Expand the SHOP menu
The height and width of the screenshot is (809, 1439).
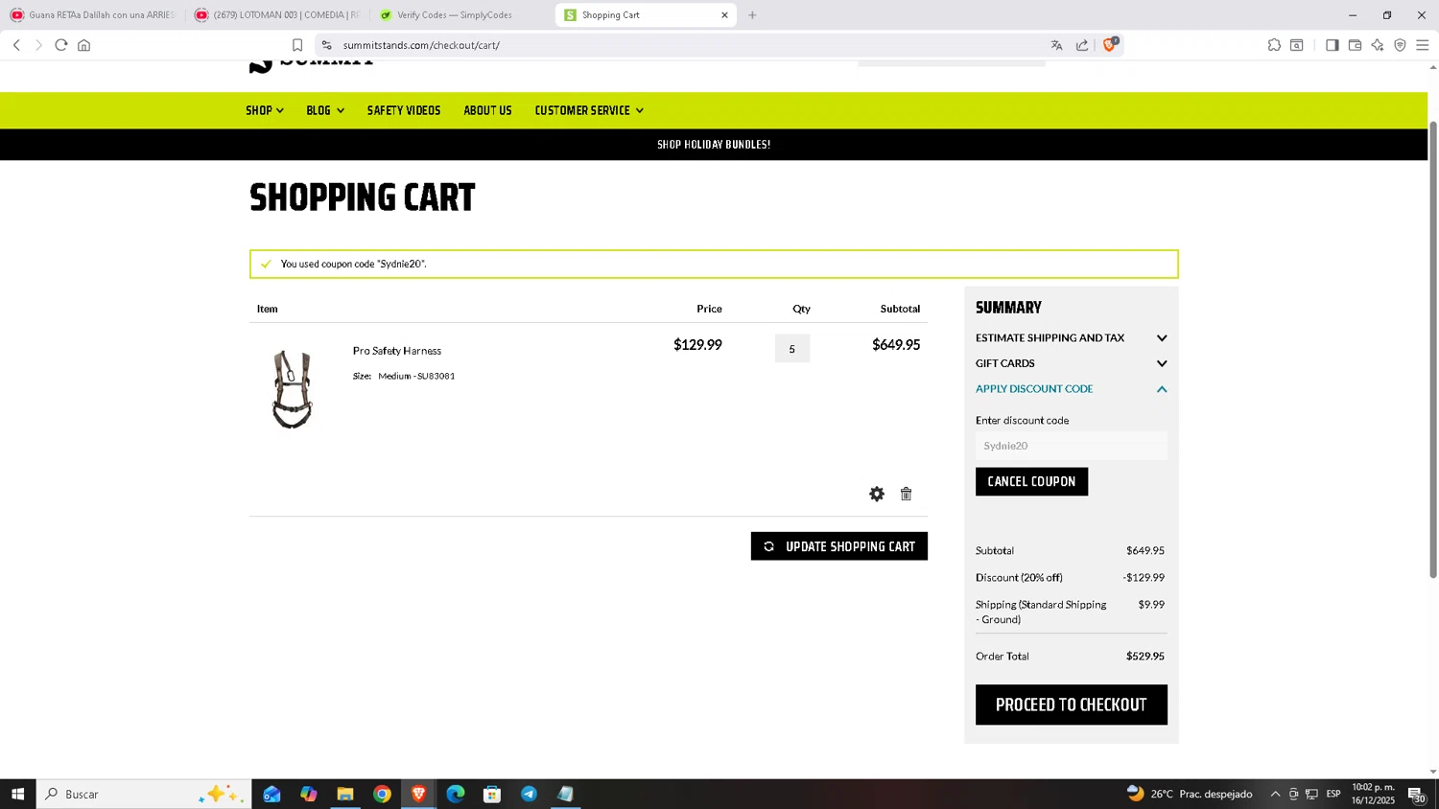[x=265, y=110]
